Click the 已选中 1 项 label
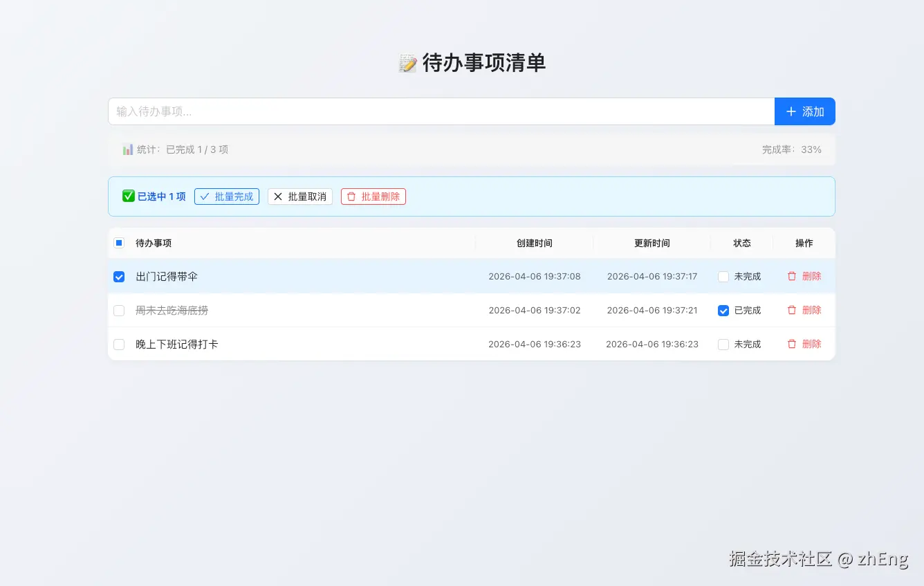This screenshot has width=924, height=586. pos(154,196)
